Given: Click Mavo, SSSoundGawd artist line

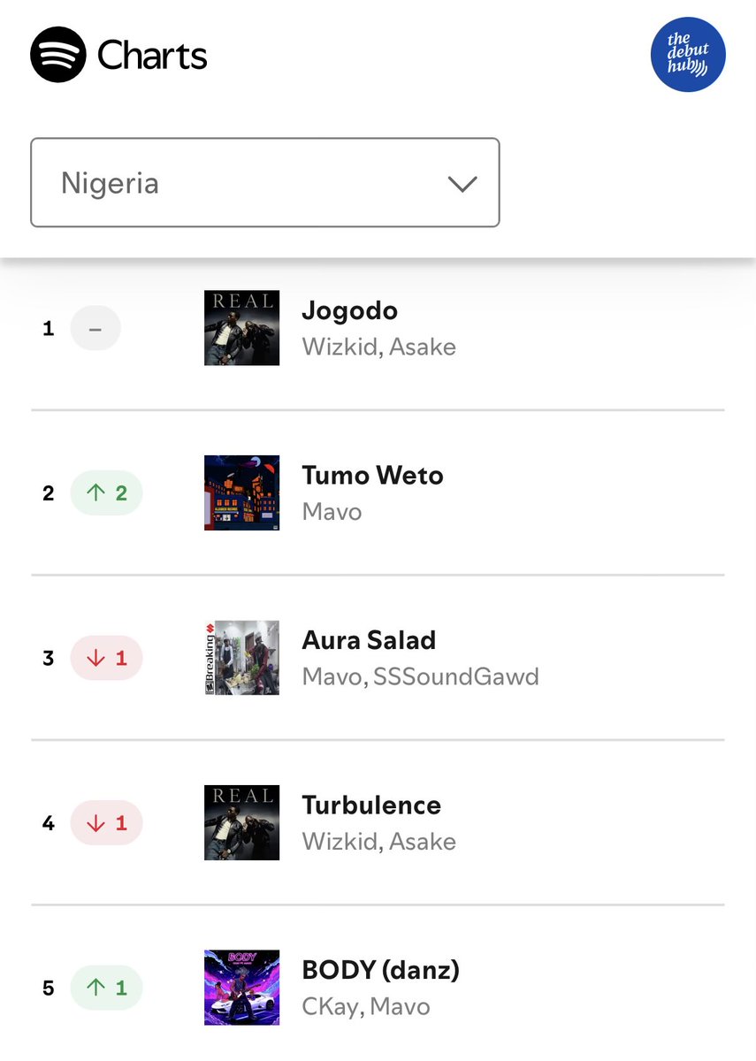Looking at the screenshot, I should [420, 677].
